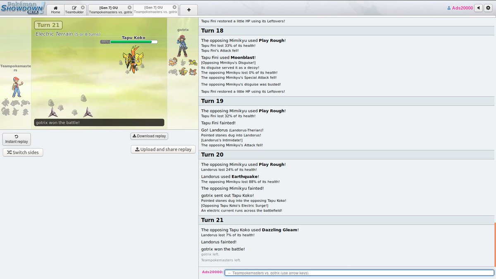Click 'Tapu Fini used Moonblast!' log line
The height and width of the screenshot is (279, 496).
tap(229, 57)
